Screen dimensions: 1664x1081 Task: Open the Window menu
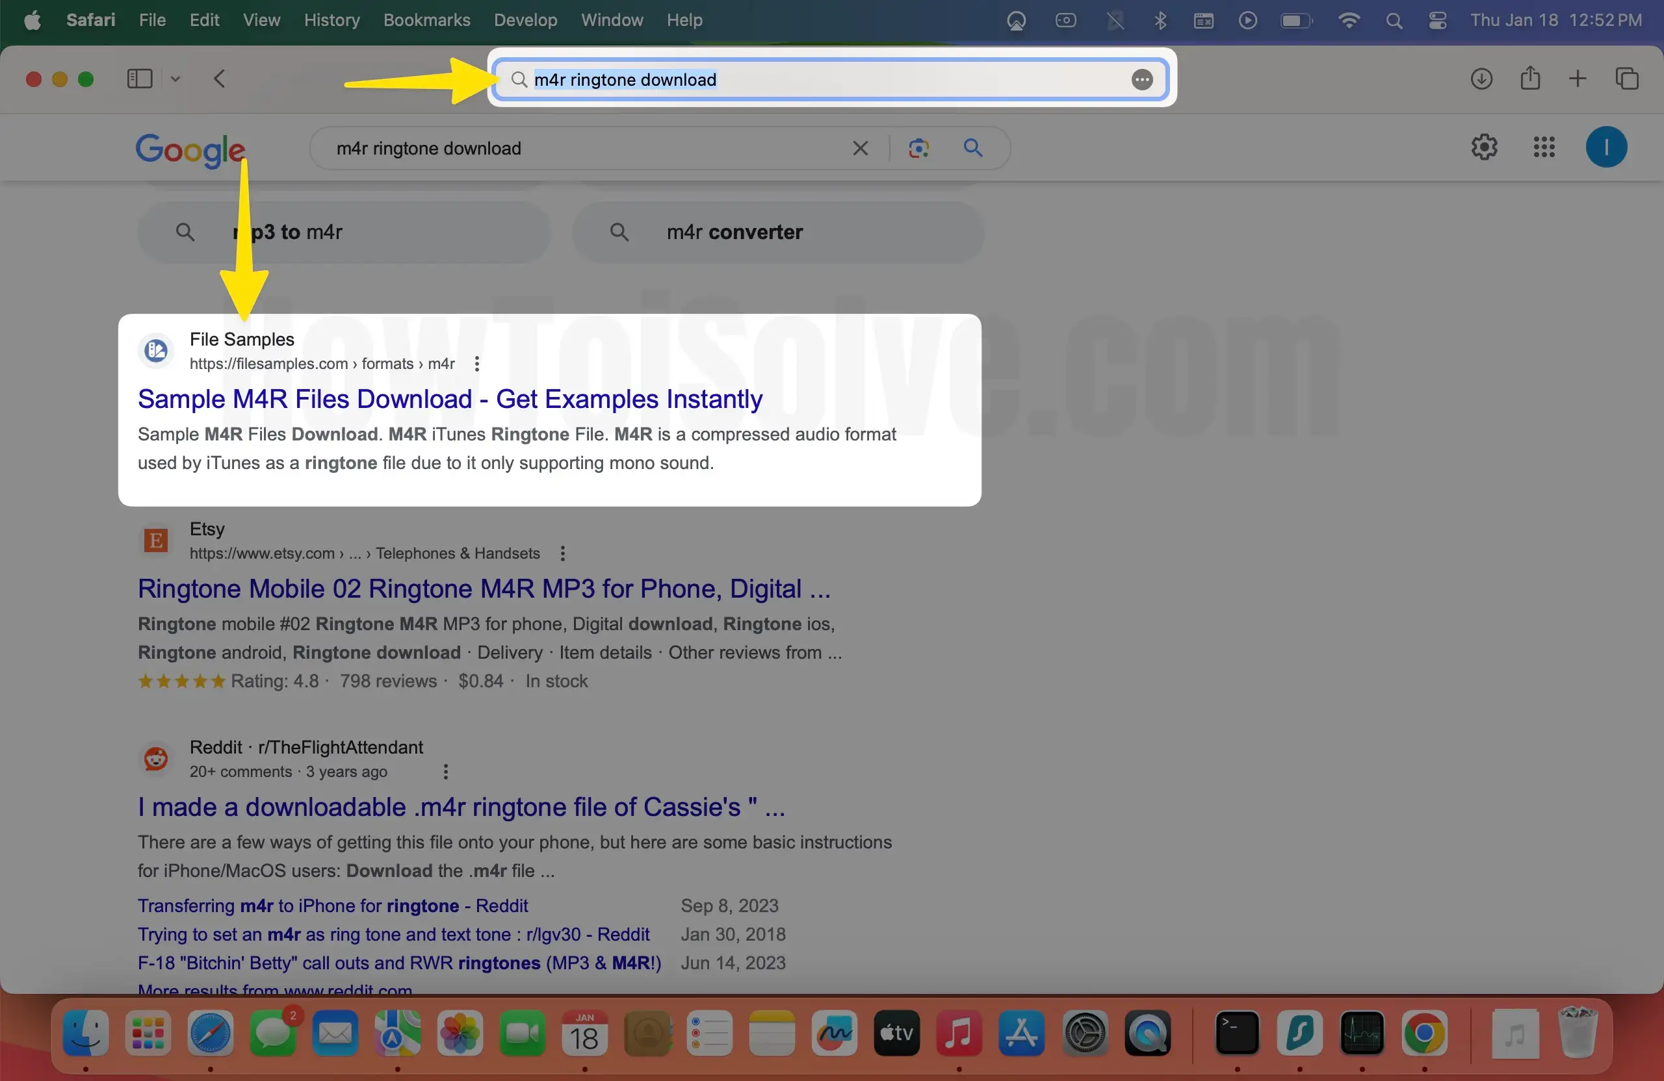(612, 20)
